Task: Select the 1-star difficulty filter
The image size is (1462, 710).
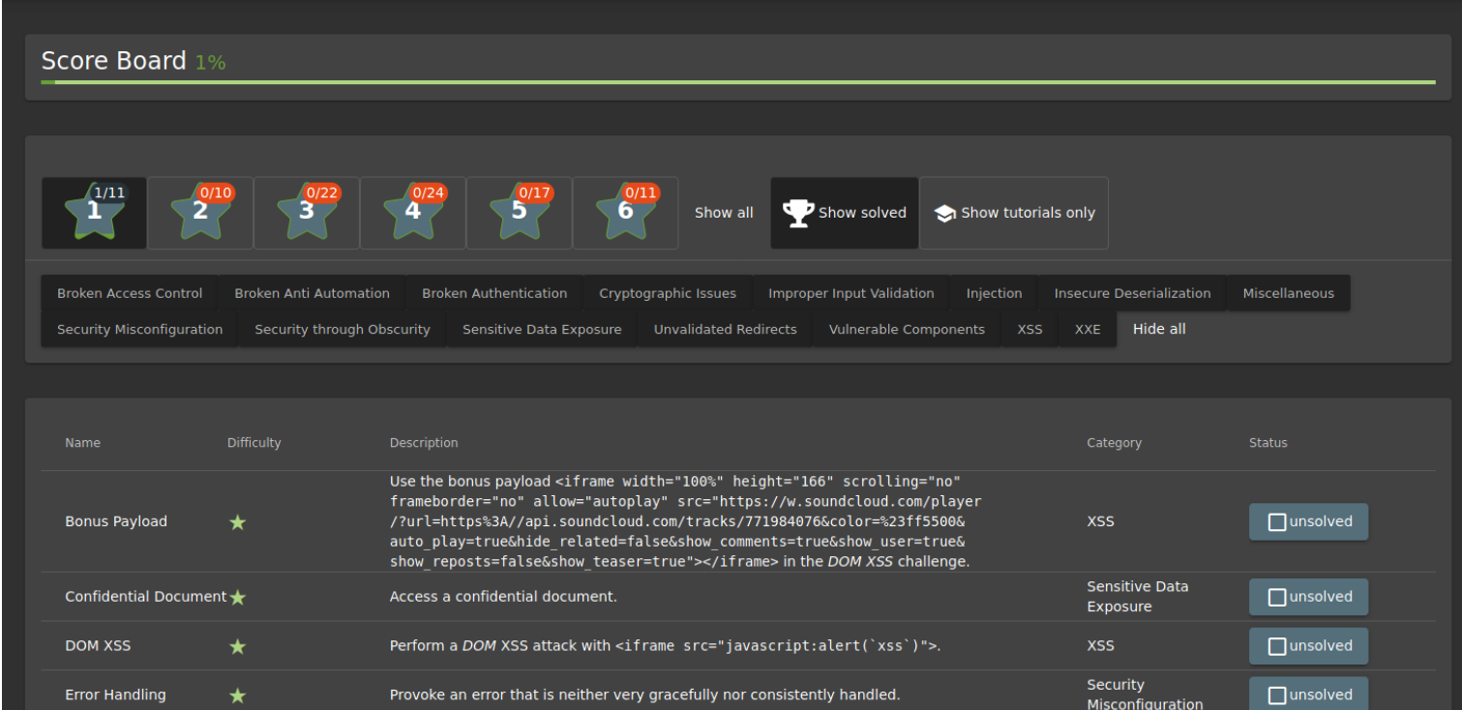Action: pyautogui.click(x=94, y=213)
